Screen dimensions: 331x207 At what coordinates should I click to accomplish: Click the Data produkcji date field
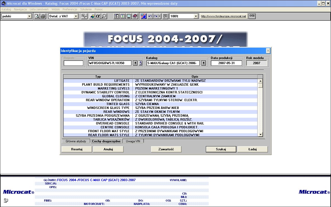(x=227, y=63)
